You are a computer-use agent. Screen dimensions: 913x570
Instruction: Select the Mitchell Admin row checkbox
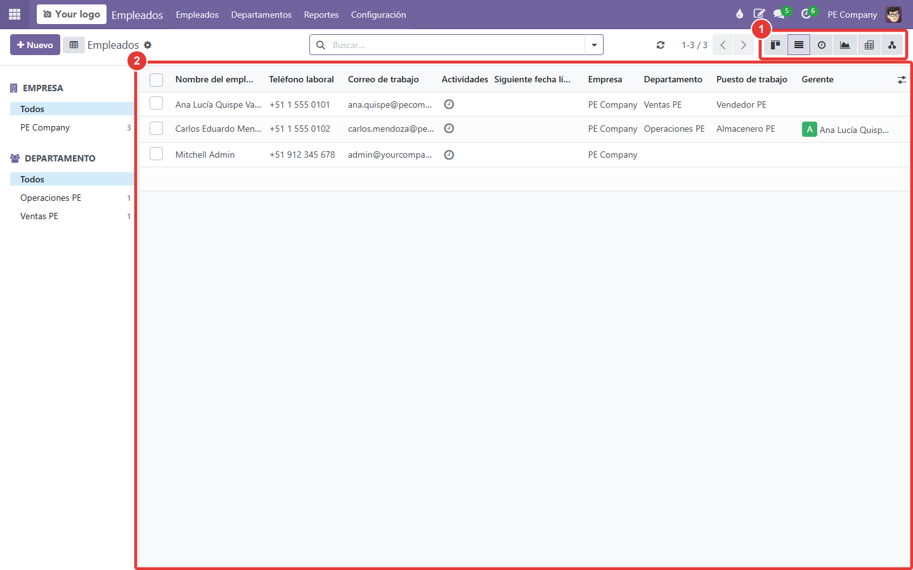[x=157, y=154]
